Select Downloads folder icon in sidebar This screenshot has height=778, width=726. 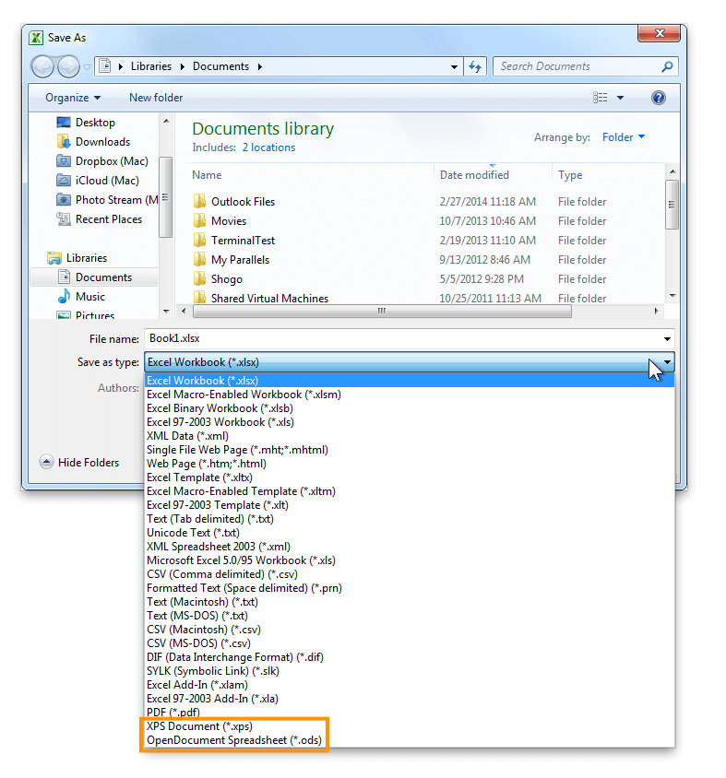click(x=64, y=141)
